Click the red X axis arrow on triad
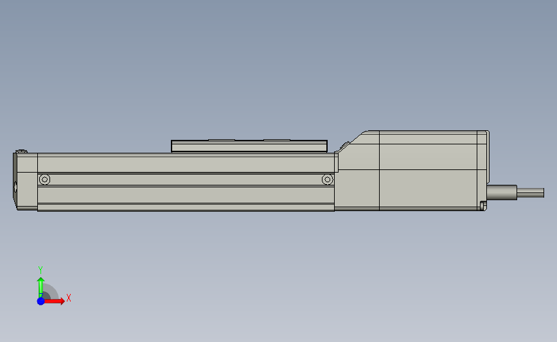The width and height of the screenshot is (557, 342). point(54,301)
